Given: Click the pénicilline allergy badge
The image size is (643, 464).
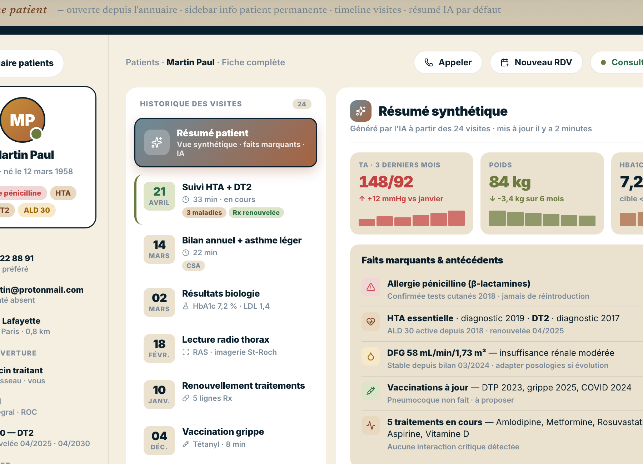Looking at the screenshot, I should coord(23,193).
